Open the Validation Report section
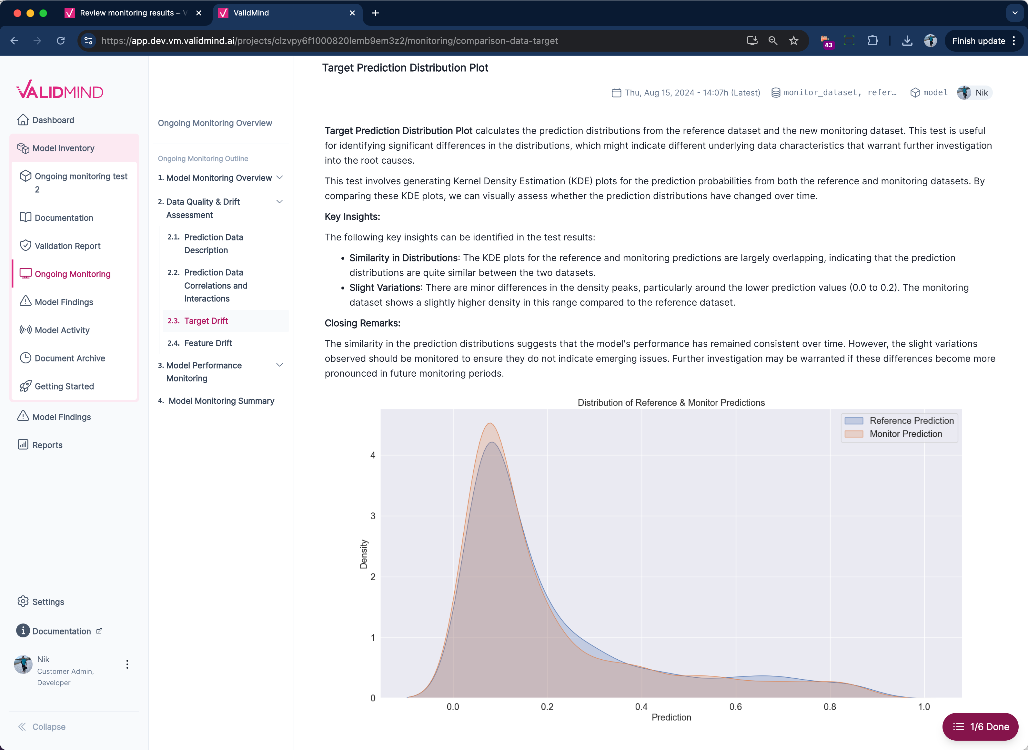 click(x=67, y=246)
